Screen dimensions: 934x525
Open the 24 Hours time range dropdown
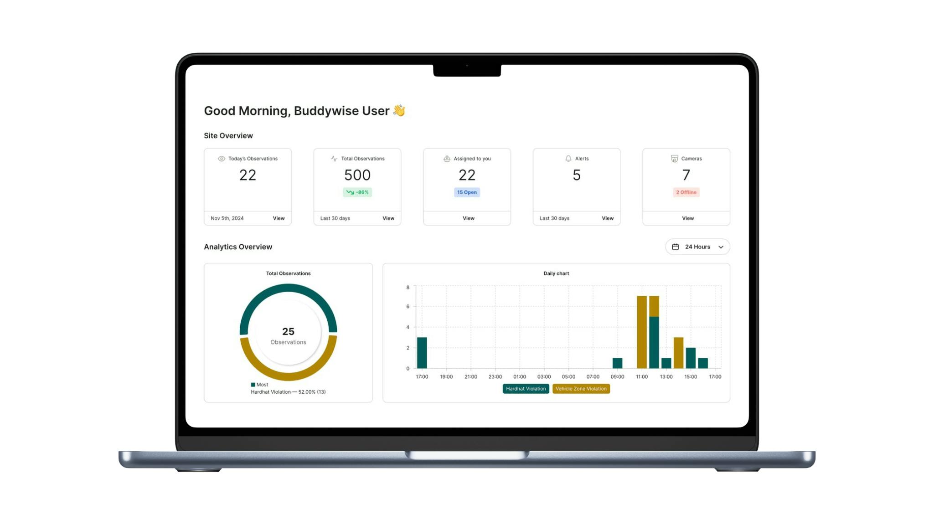pos(697,247)
